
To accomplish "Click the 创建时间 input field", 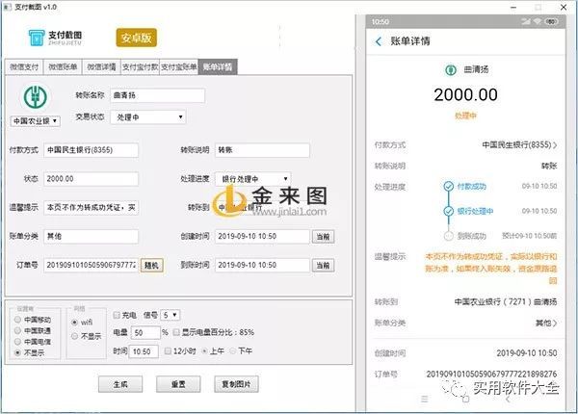I will 262,236.
